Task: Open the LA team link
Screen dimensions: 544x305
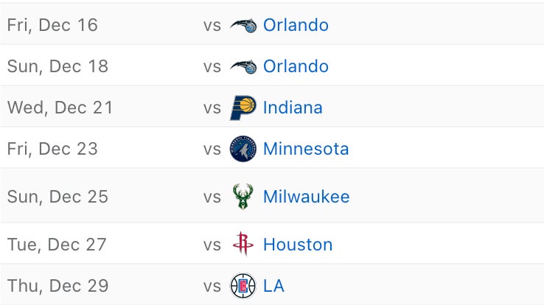Action: (273, 285)
